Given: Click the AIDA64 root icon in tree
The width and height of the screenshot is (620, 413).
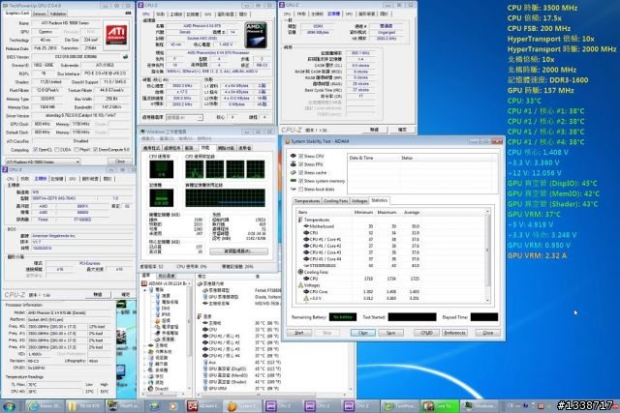Looking at the screenshot, I should tap(144, 283).
